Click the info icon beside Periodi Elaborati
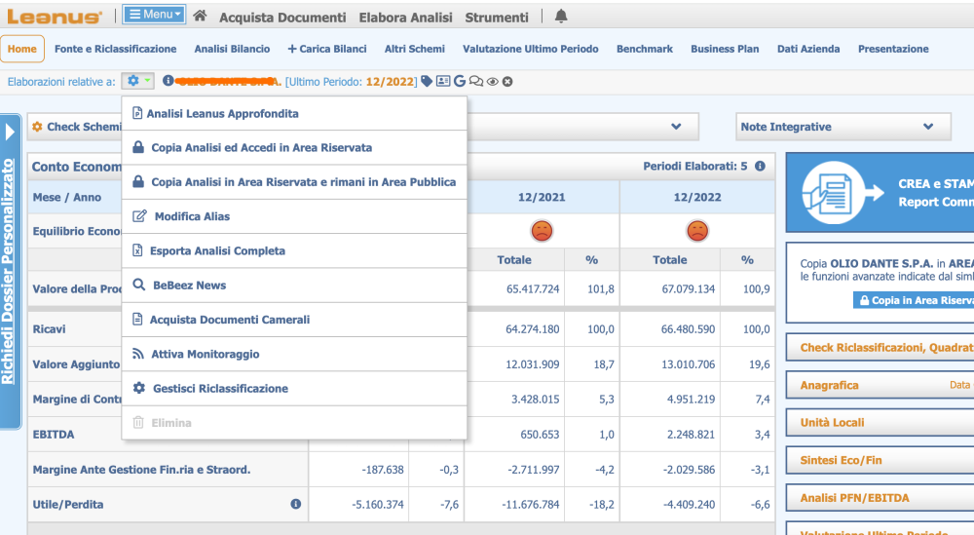974x535 pixels. (760, 167)
